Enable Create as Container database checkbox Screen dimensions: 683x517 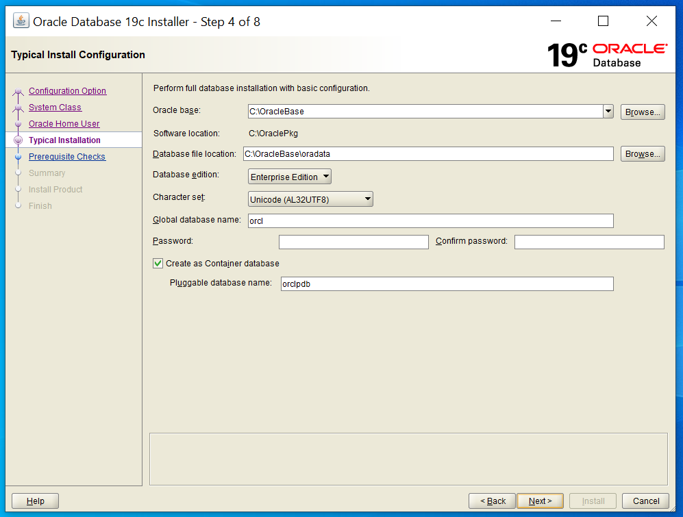(158, 263)
